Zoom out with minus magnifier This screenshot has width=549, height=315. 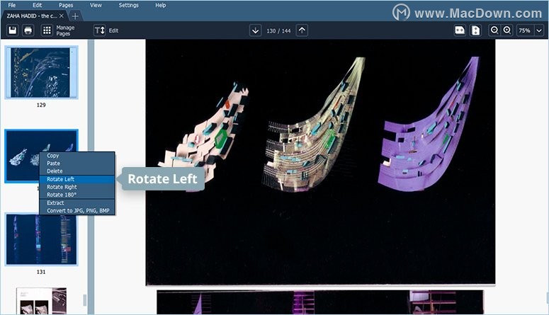coord(494,30)
